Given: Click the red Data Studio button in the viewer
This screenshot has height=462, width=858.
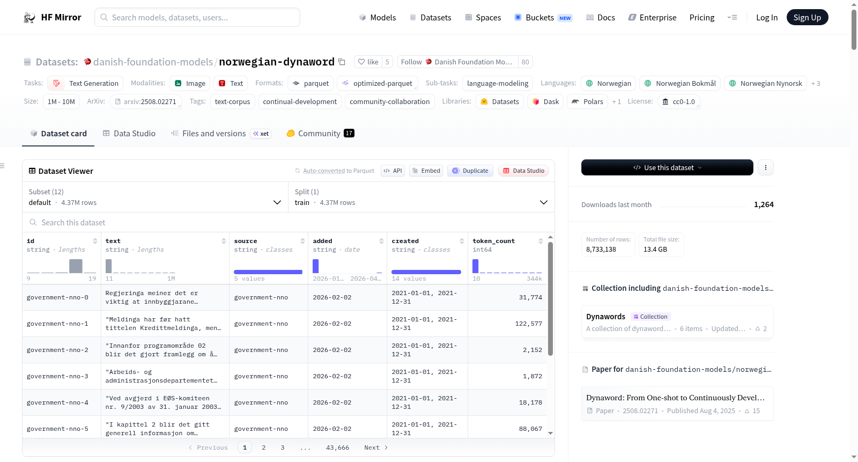Looking at the screenshot, I should pyautogui.click(x=523, y=171).
